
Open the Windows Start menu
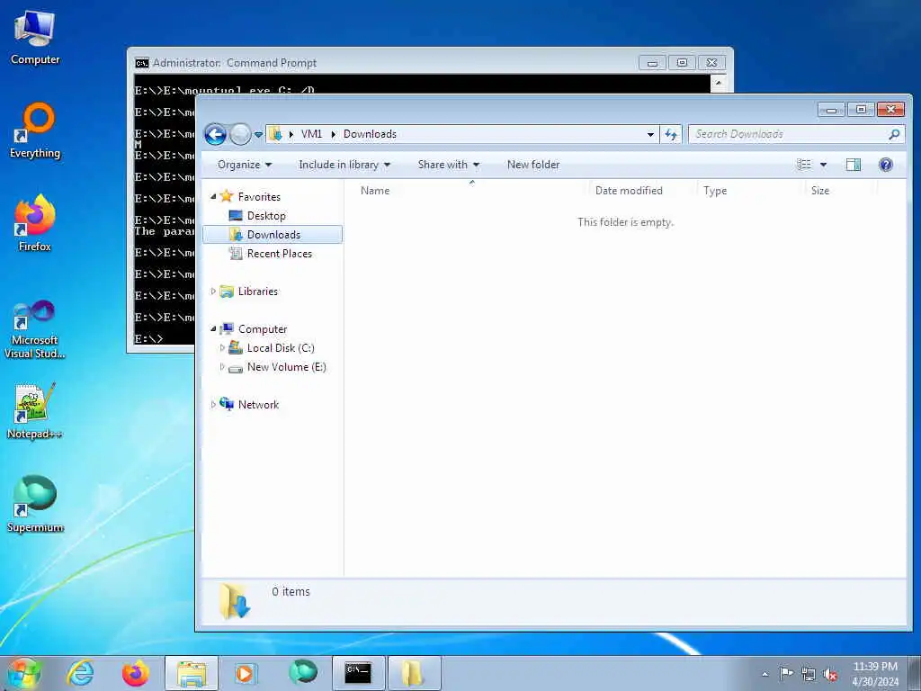pos(23,673)
